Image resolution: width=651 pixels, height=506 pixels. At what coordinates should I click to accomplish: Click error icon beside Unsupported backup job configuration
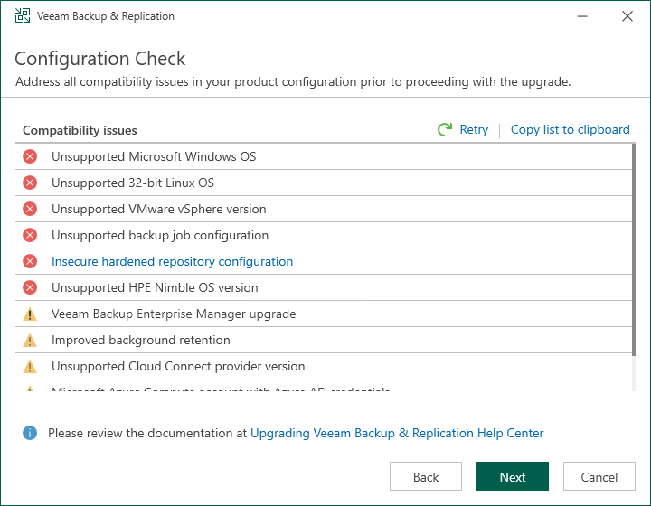[x=30, y=235]
